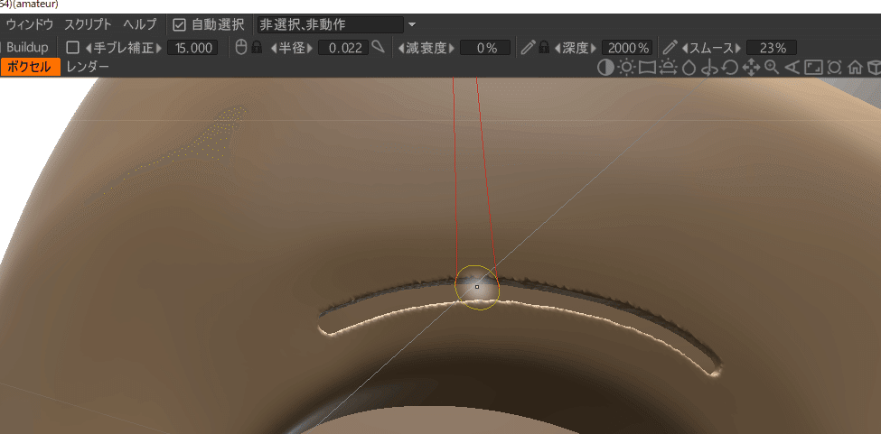Open the ヘルプ menu

(140, 24)
